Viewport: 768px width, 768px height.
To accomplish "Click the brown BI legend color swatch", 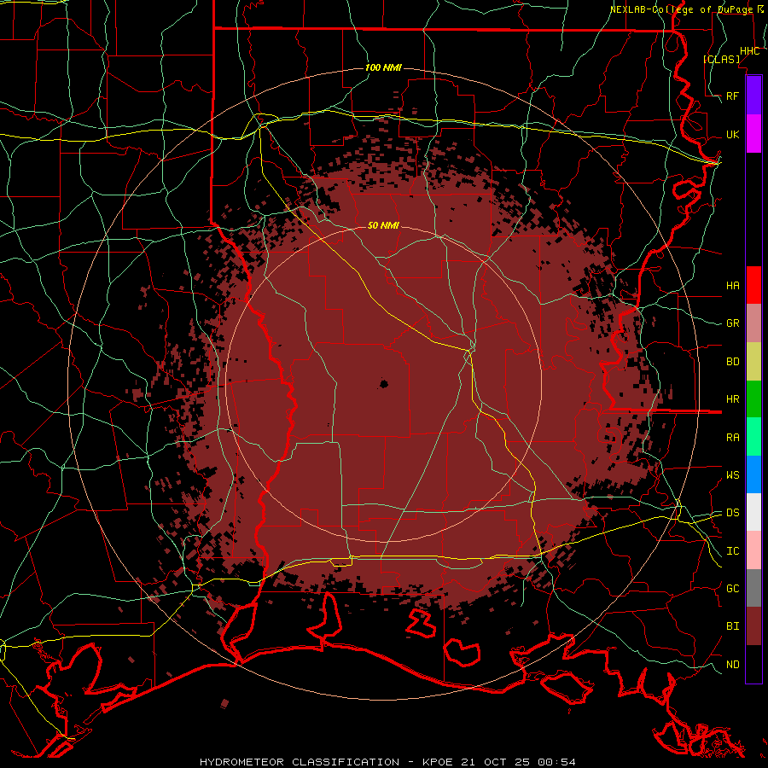I will 753,626.
